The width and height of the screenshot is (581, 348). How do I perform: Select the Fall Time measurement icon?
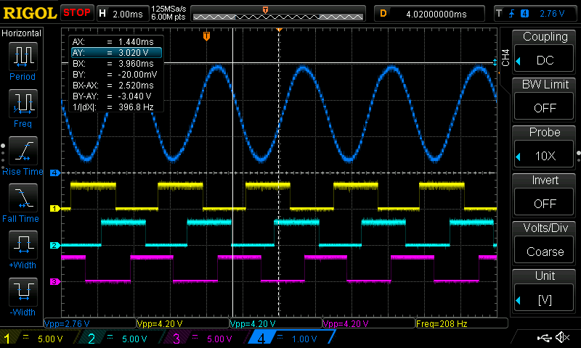click(23, 197)
